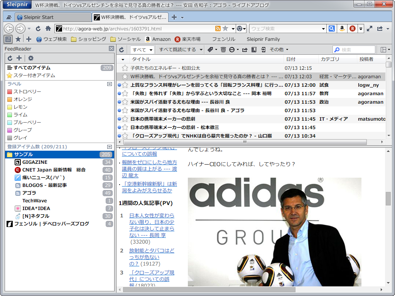Star the 米国がスパイ活動 --- 長谷川 良 article
395x296 pixels.
click(x=125, y=102)
